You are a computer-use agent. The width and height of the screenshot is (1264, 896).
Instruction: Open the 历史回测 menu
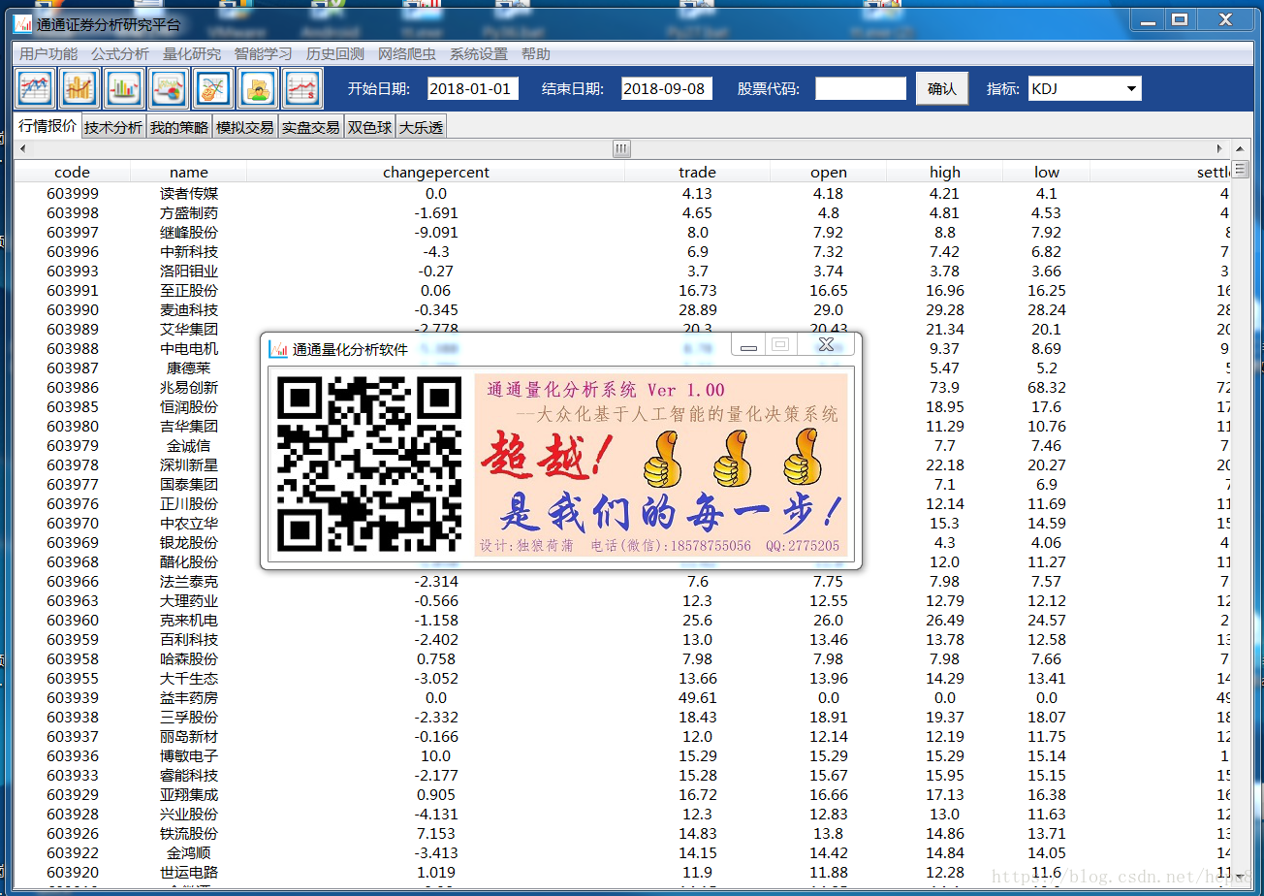[335, 54]
